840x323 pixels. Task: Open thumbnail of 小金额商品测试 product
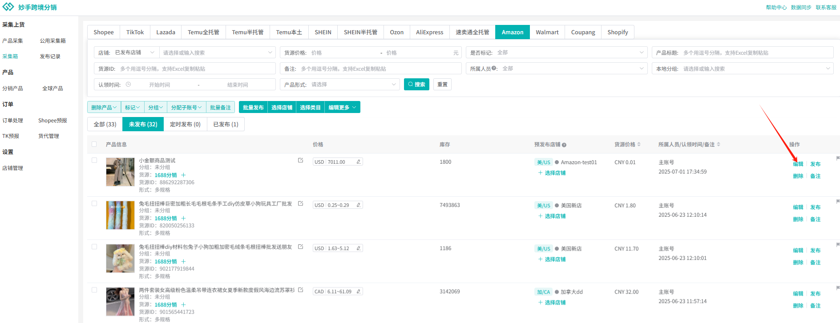120,172
